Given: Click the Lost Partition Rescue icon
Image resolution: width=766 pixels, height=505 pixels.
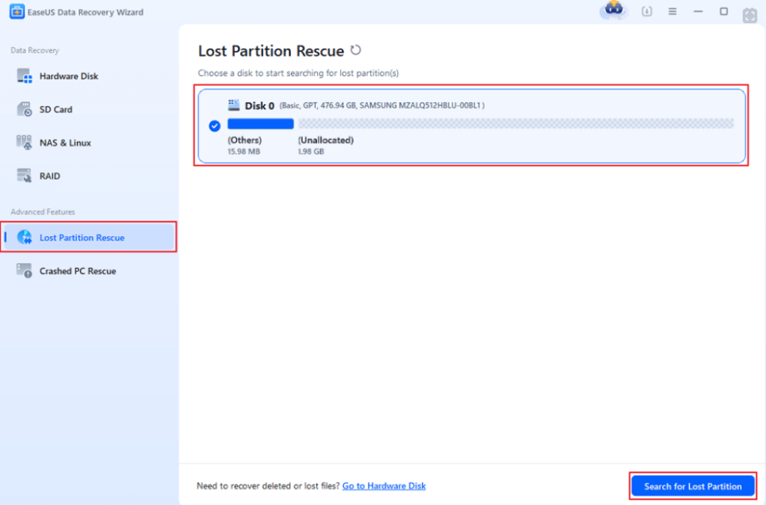Looking at the screenshot, I should tap(25, 238).
